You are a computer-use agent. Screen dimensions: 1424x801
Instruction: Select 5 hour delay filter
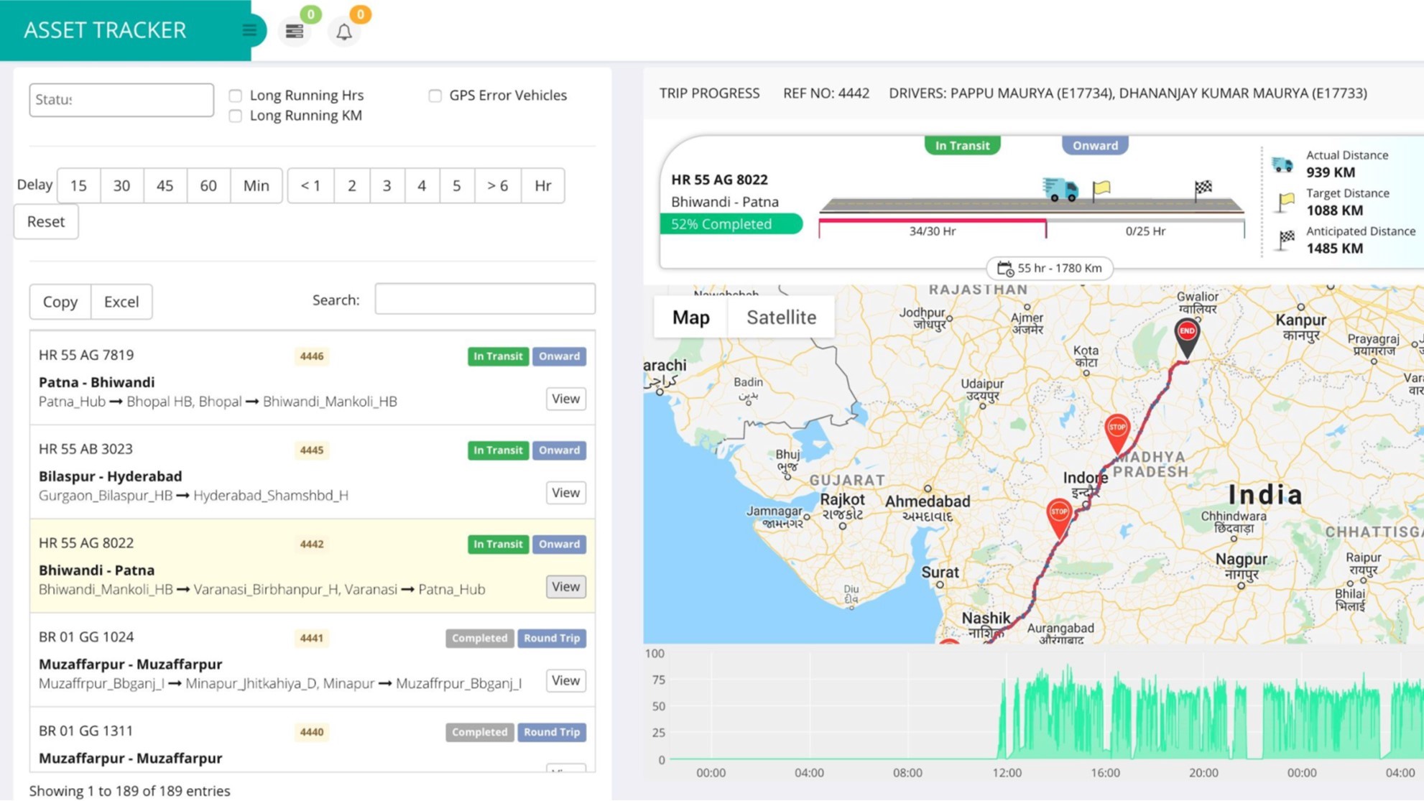(456, 186)
